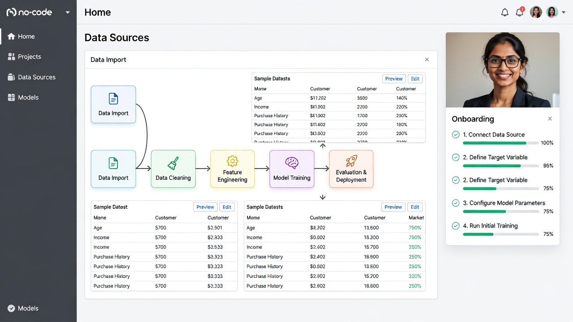Select the green Data Import node
The width and height of the screenshot is (573, 322).
point(113,169)
